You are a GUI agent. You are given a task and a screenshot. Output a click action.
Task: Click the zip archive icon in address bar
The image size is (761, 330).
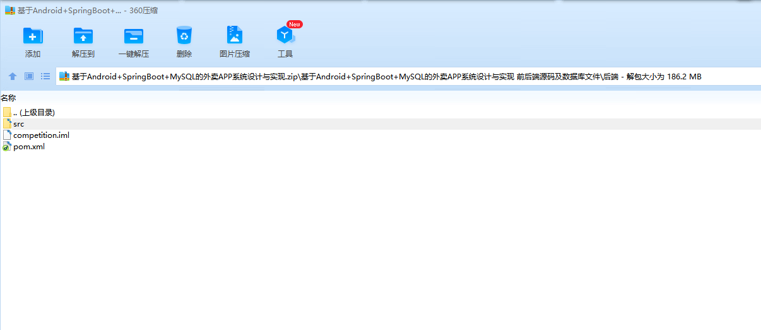[64, 77]
